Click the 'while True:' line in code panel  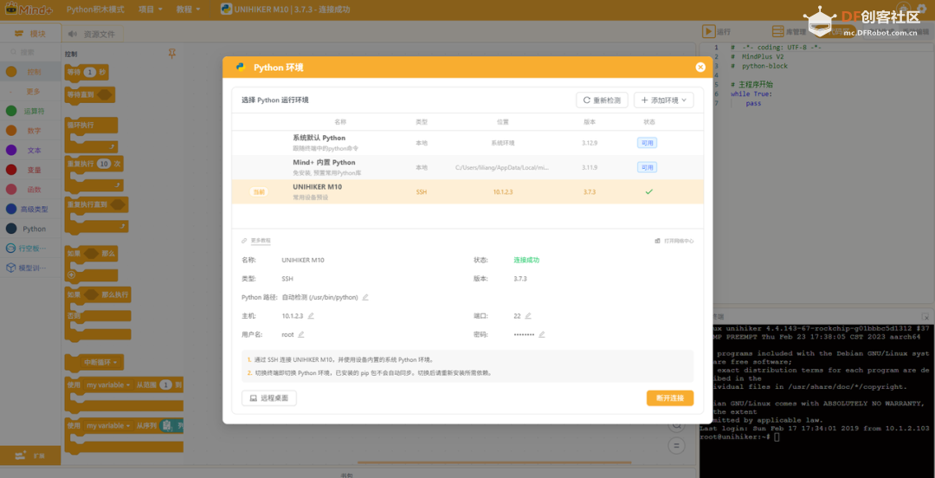(x=751, y=94)
